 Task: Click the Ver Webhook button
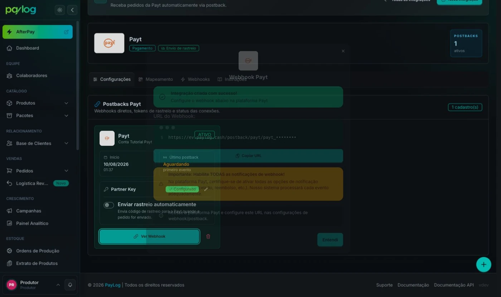(x=149, y=237)
